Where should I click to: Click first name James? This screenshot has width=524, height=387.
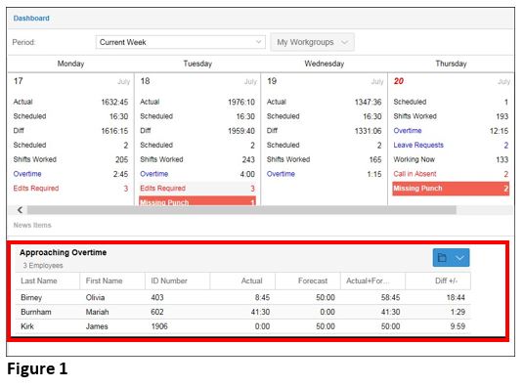click(x=97, y=326)
